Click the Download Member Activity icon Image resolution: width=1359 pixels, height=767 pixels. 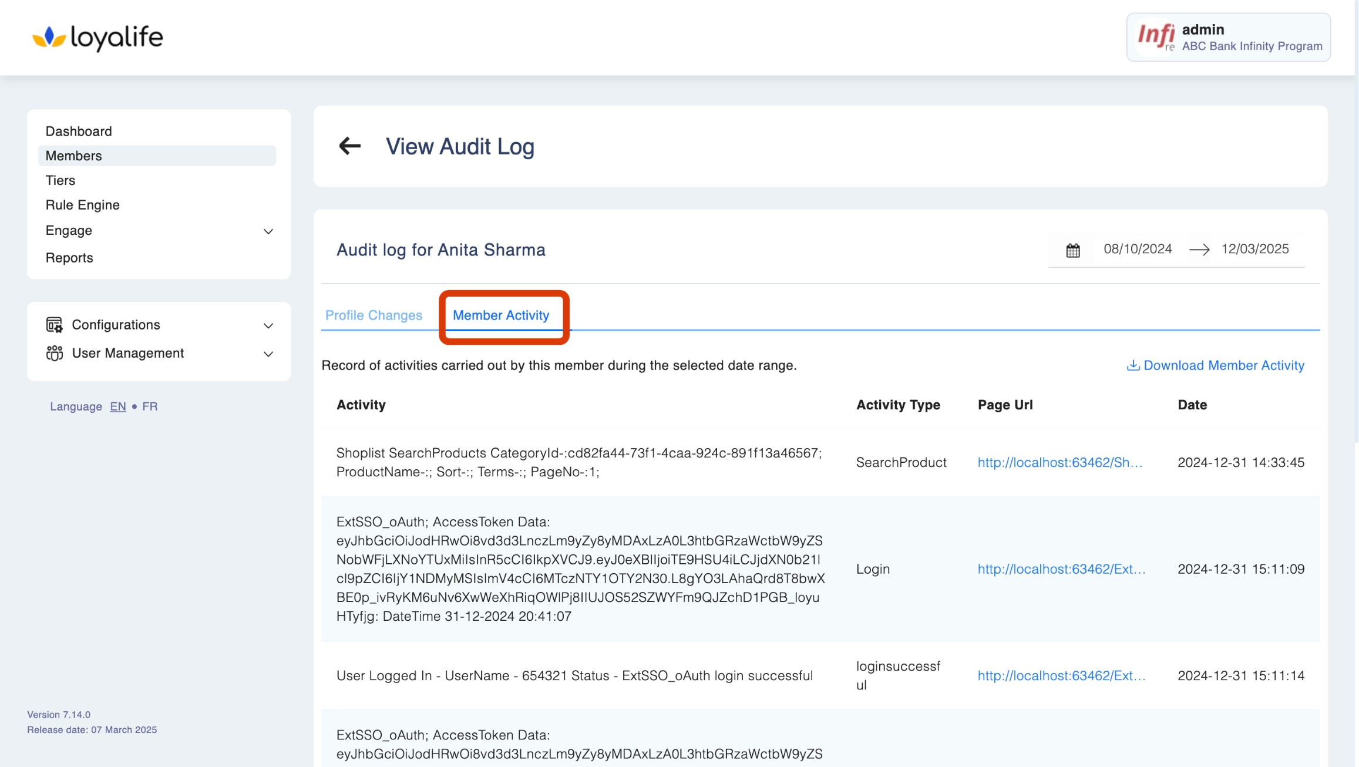(1133, 365)
